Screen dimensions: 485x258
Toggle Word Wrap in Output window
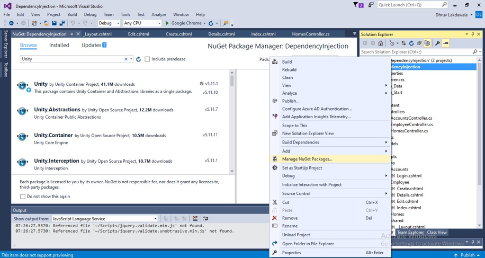point(205,218)
